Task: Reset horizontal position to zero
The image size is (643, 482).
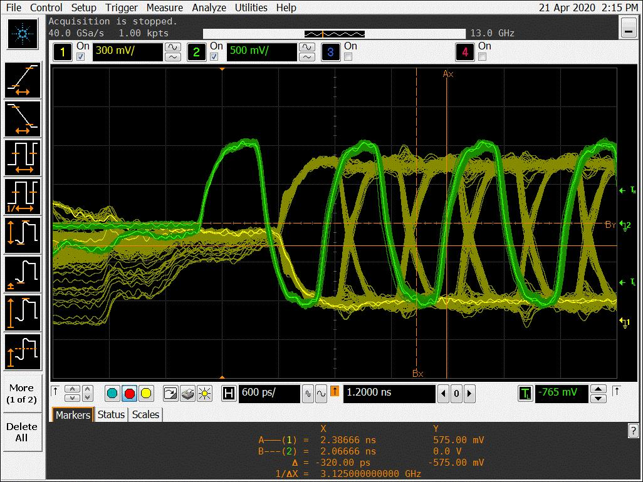Action: coord(456,394)
